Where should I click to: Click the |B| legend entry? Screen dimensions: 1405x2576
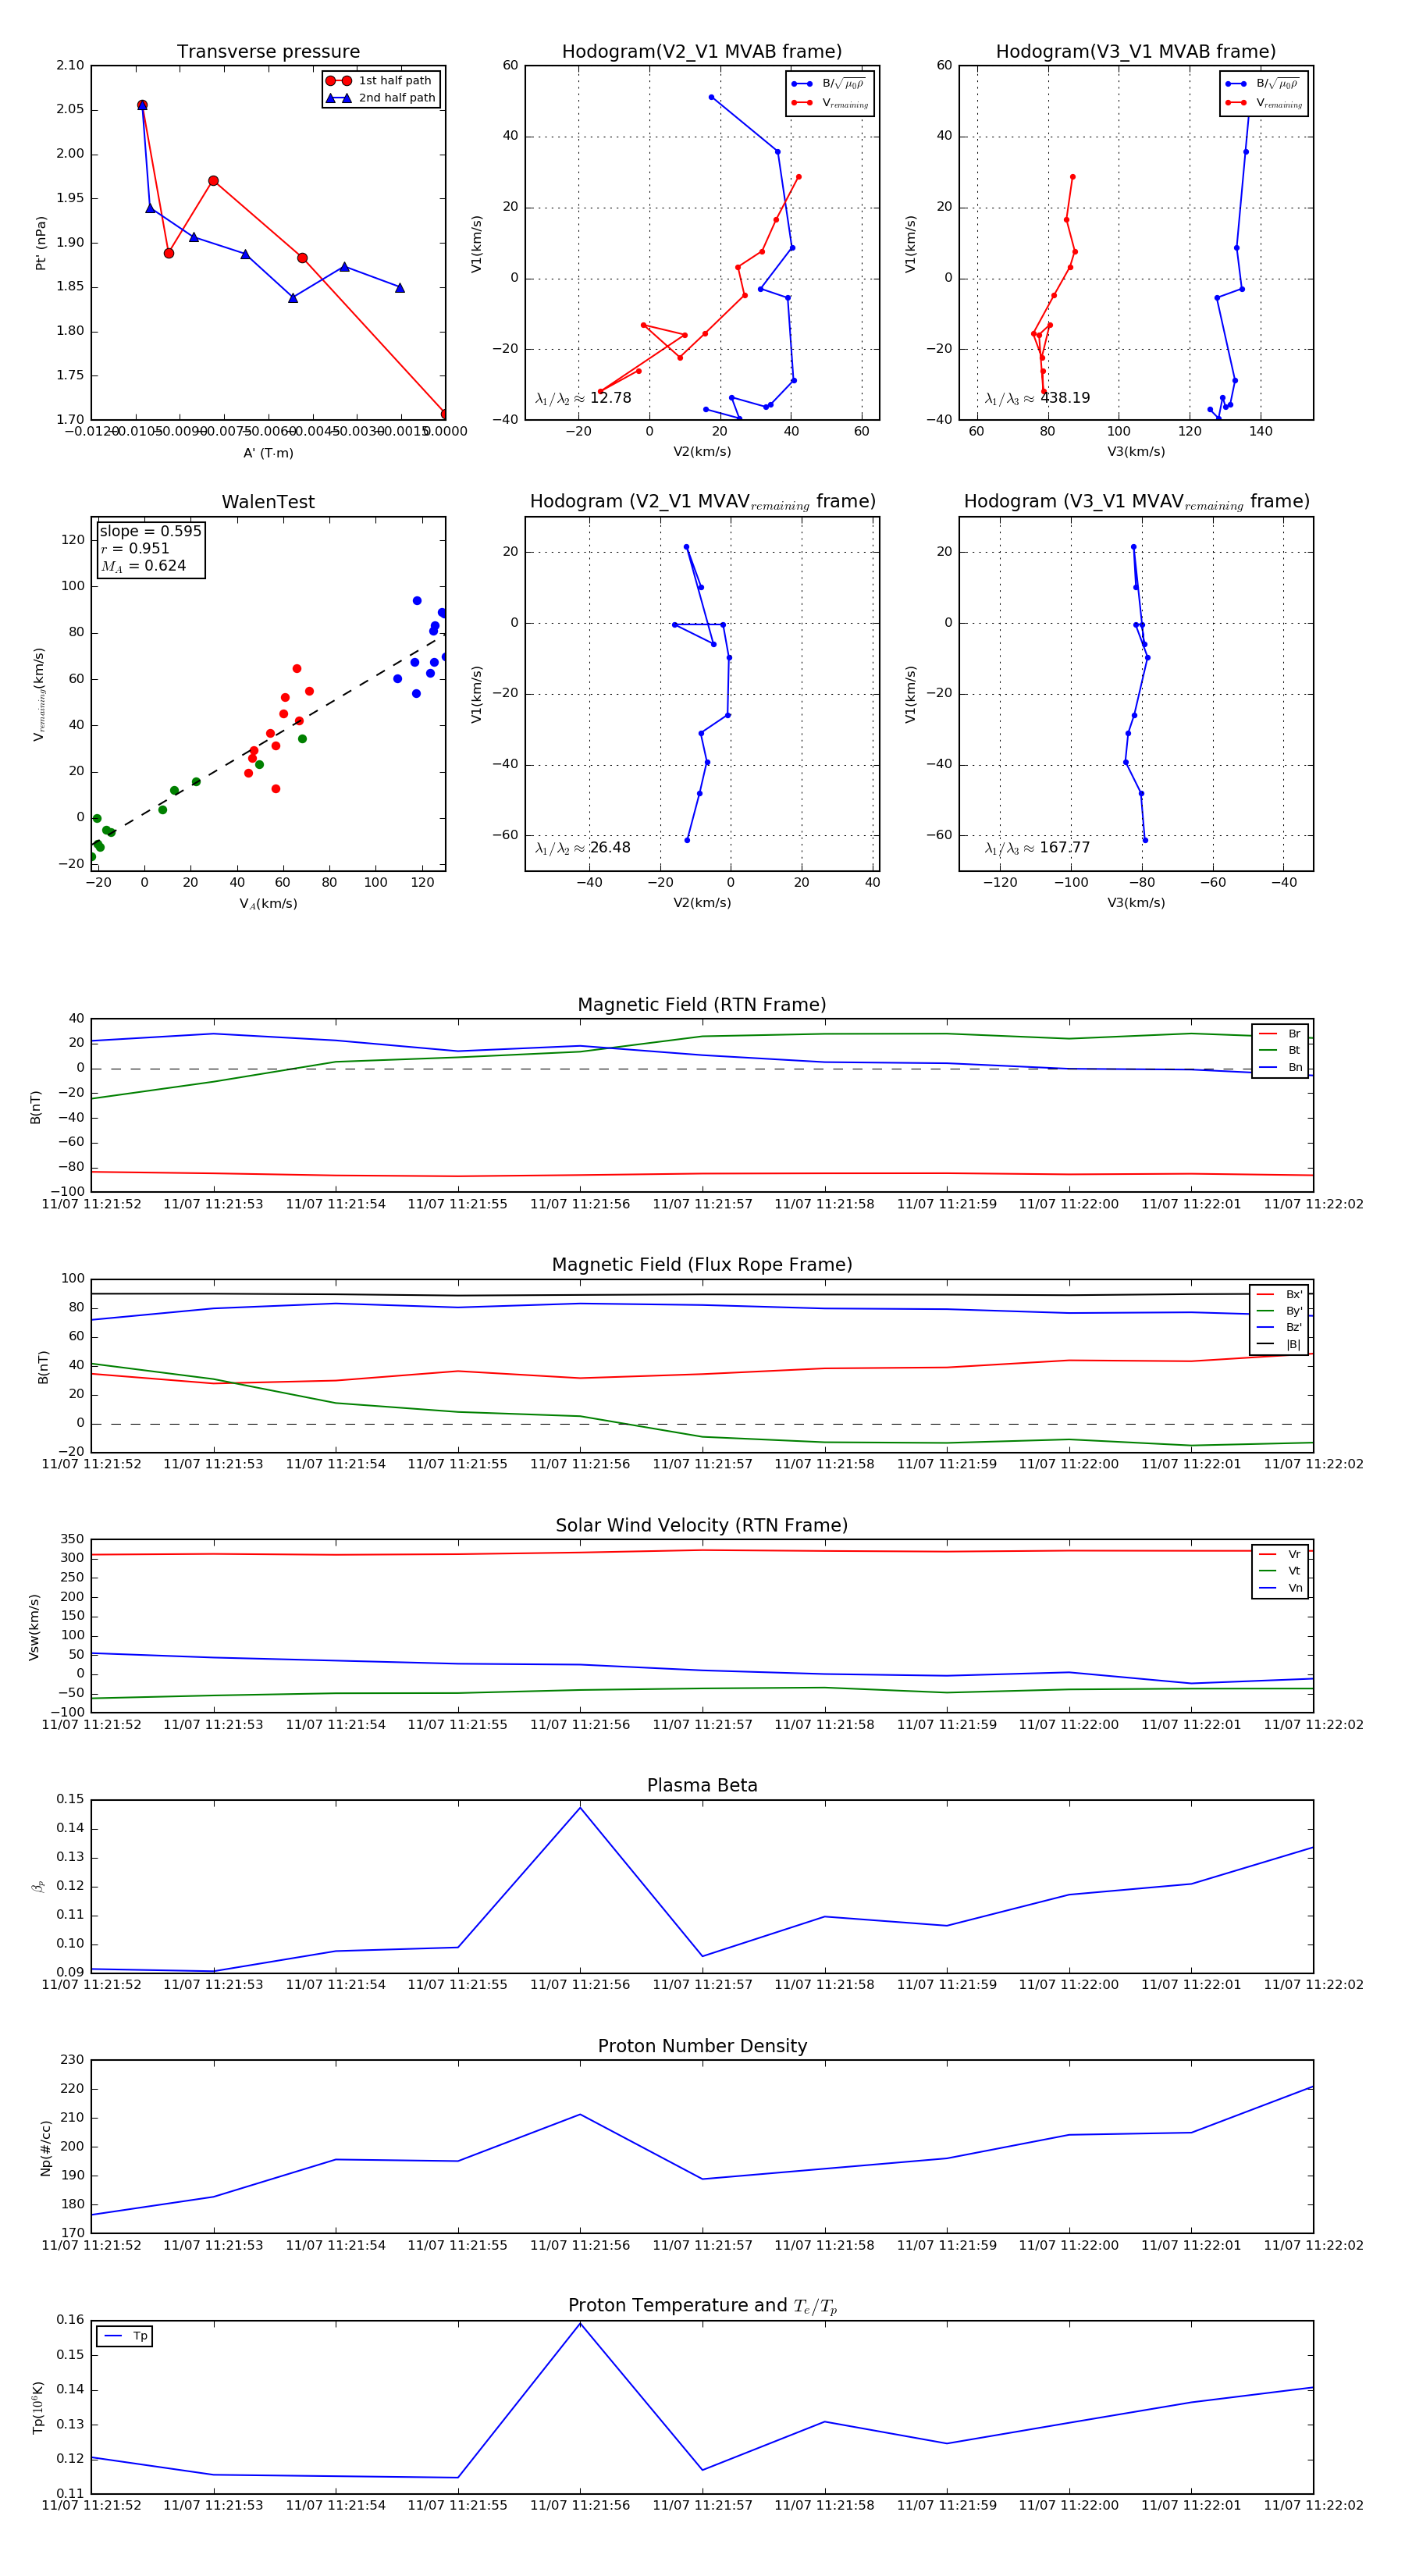[x=1280, y=1344]
